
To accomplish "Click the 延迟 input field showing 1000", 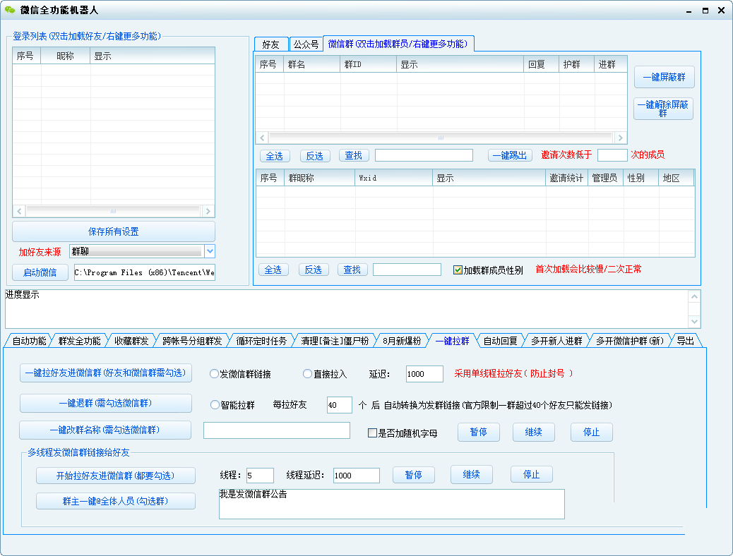I will coord(424,374).
